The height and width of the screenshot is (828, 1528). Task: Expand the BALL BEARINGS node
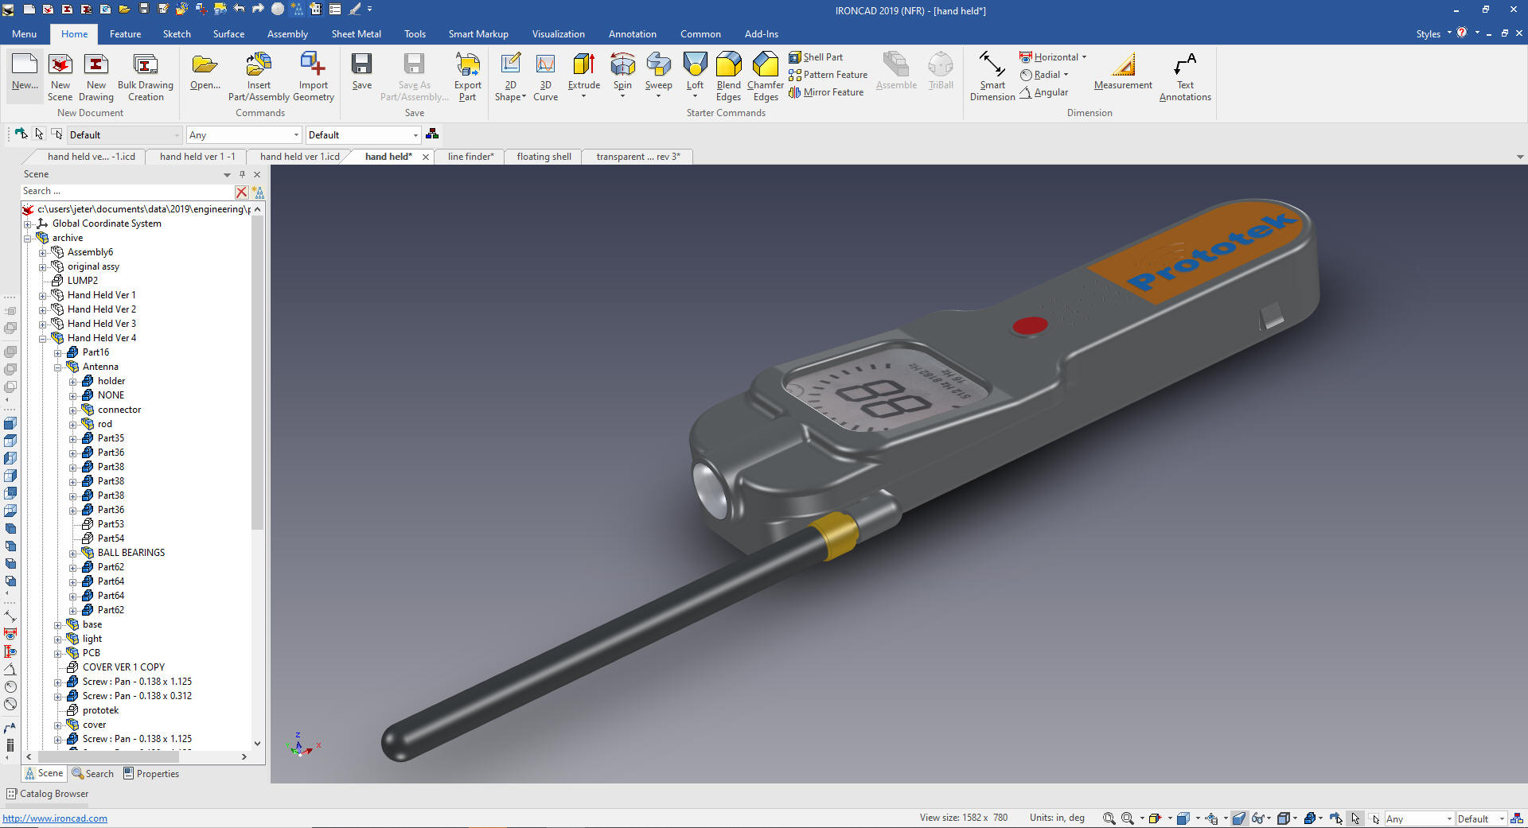coord(73,554)
